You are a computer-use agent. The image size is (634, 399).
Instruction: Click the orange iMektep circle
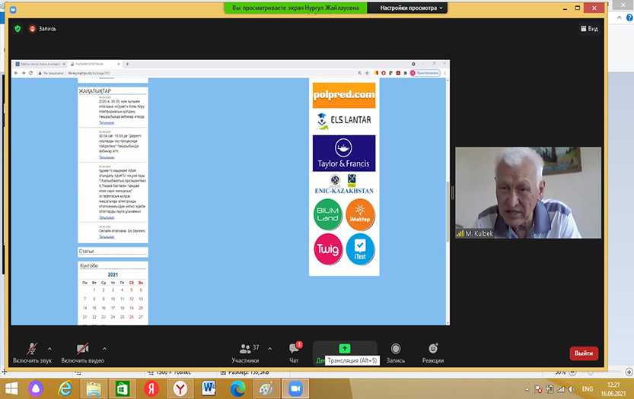pos(360,214)
